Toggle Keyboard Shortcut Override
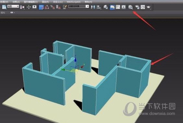The width and height of the screenshot is (183, 123). [34, 7]
